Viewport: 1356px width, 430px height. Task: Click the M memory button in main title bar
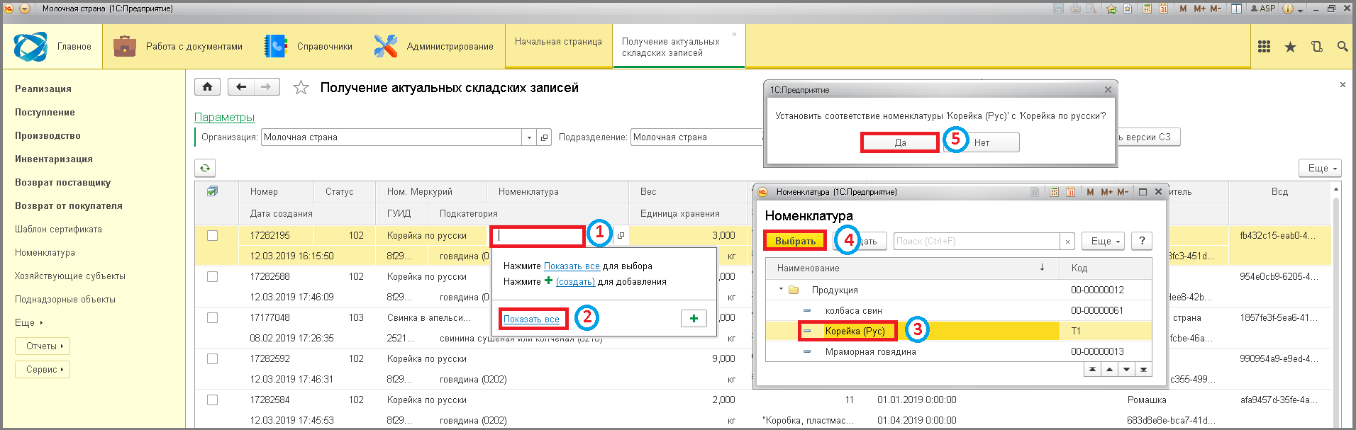1183,9
